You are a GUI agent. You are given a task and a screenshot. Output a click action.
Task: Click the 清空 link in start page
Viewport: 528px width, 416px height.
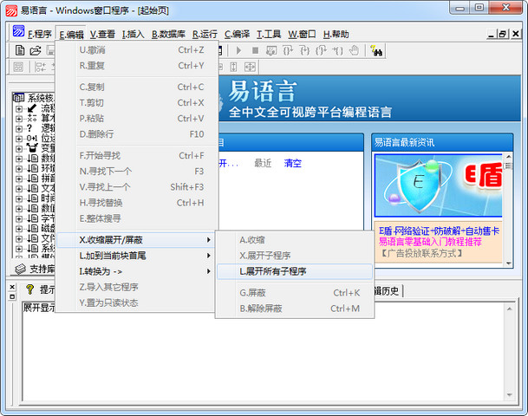click(x=293, y=163)
